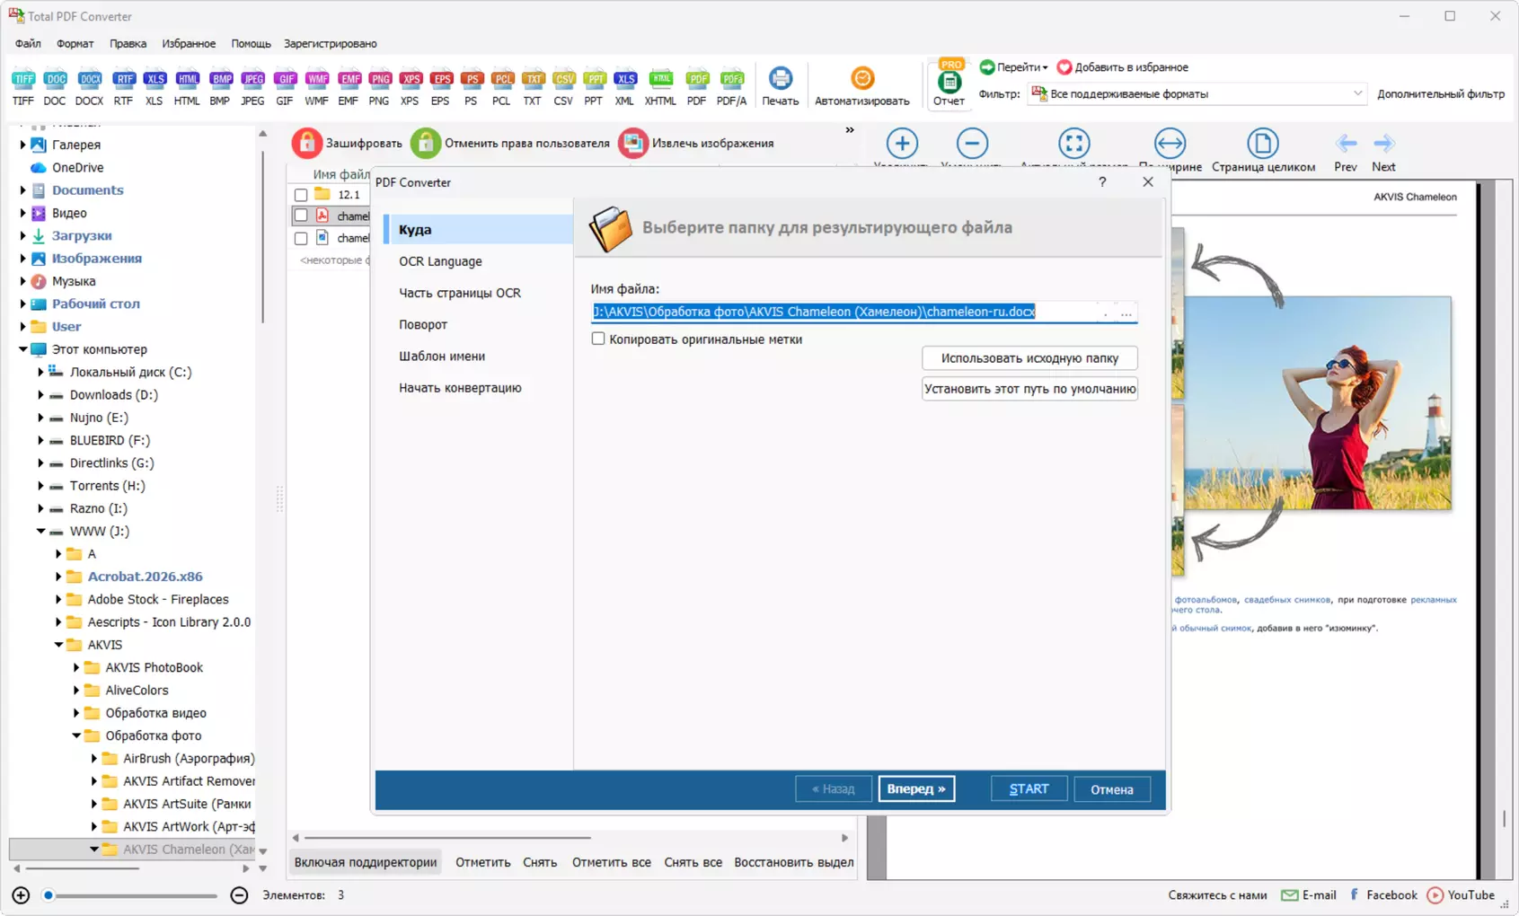The width and height of the screenshot is (1519, 916).
Task: Open Автоматизировать automation tool
Action: click(862, 86)
